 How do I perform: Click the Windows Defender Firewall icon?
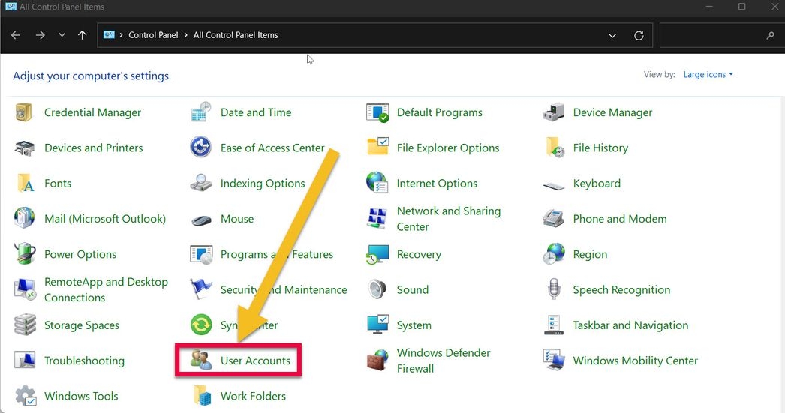(x=377, y=361)
